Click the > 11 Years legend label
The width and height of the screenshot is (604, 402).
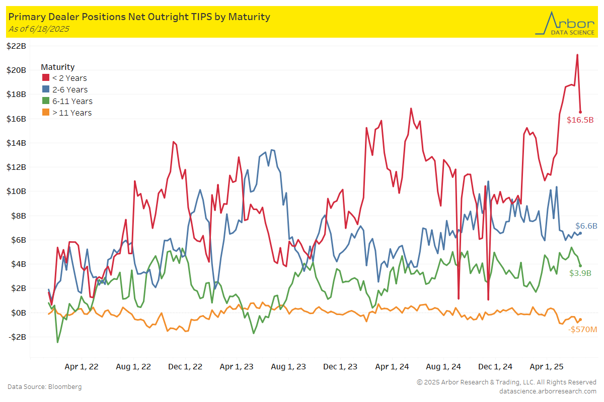coord(72,113)
